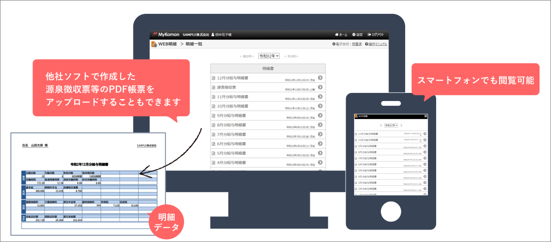Open the year dropdown on smartphone screen

point(391,125)
